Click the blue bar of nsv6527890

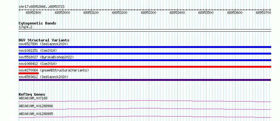point(145,47)
